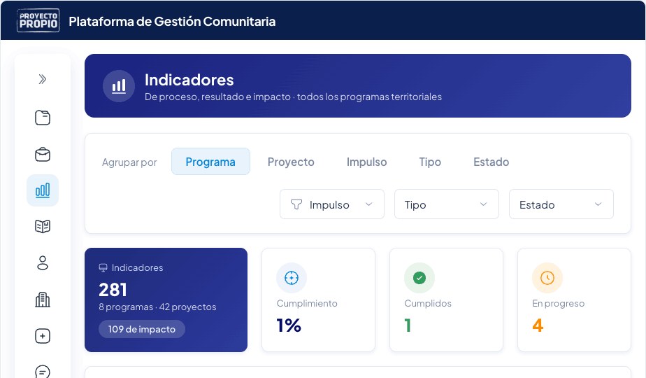Click the Cumplidos green check icon
Screen dimensions: 646x378
coord(419,278)
